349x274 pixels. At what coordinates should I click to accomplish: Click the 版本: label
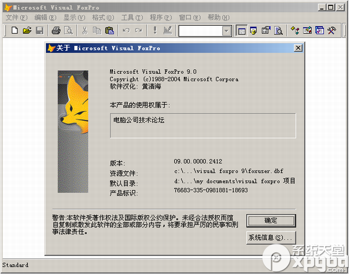[117, 163]
